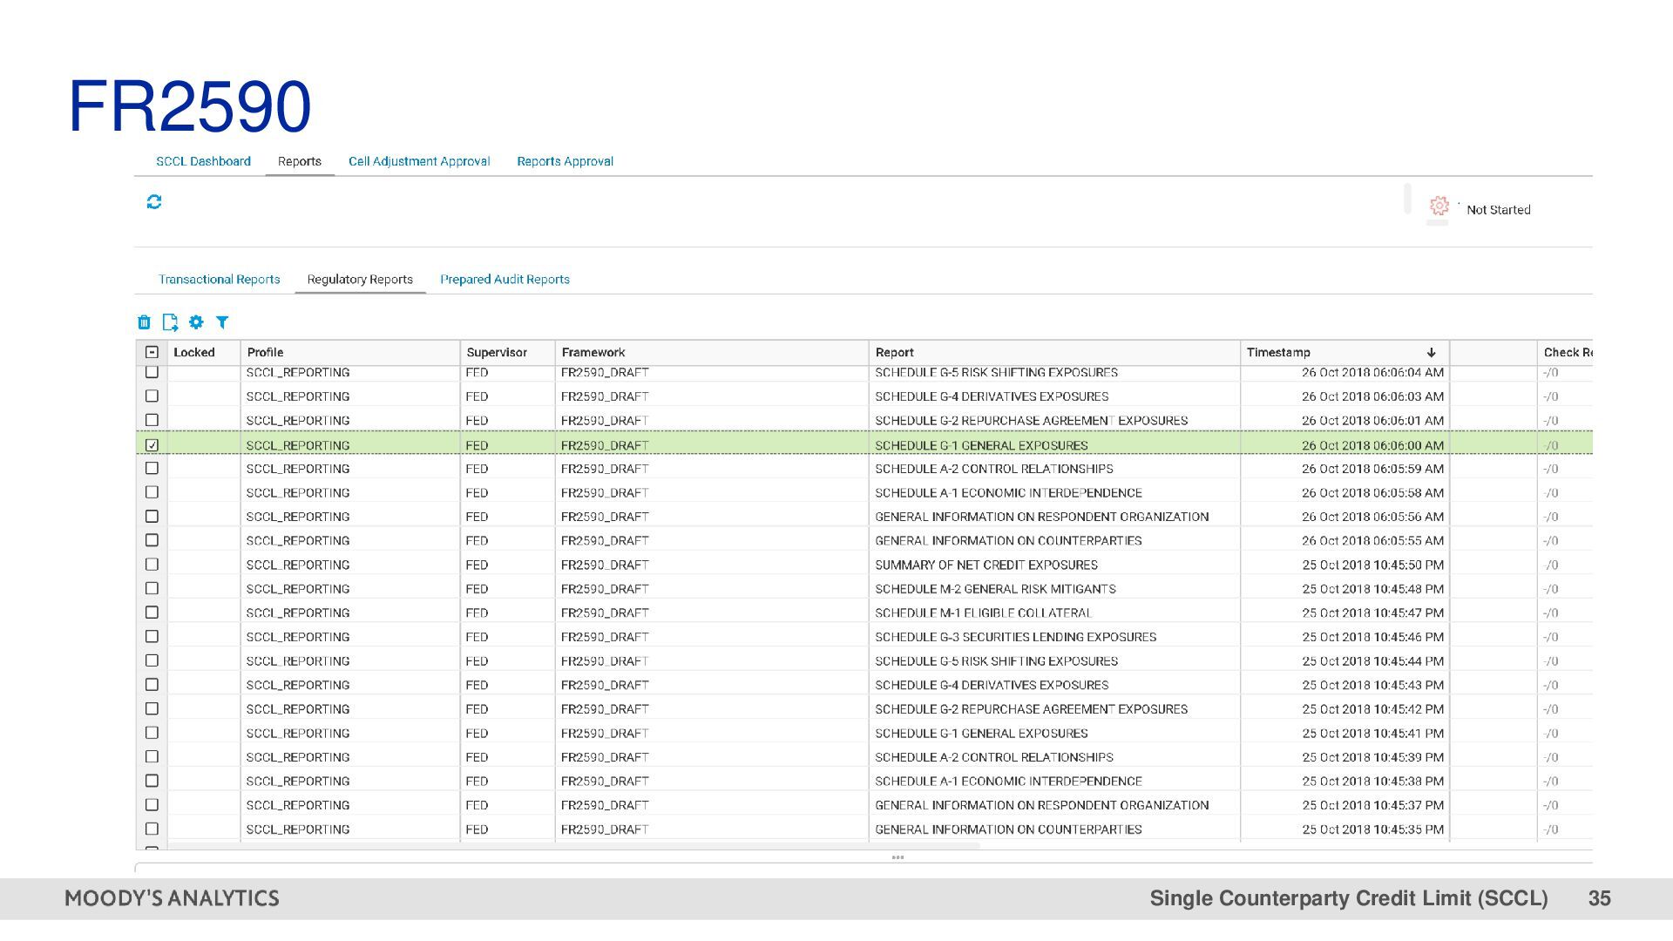1673x941 pixels.
Task: Click the trash delete icon
Action: (144, 322)
